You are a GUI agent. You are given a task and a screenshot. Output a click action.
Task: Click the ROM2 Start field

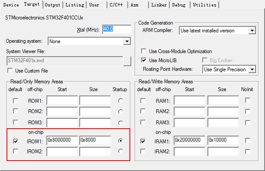point(62,111)
